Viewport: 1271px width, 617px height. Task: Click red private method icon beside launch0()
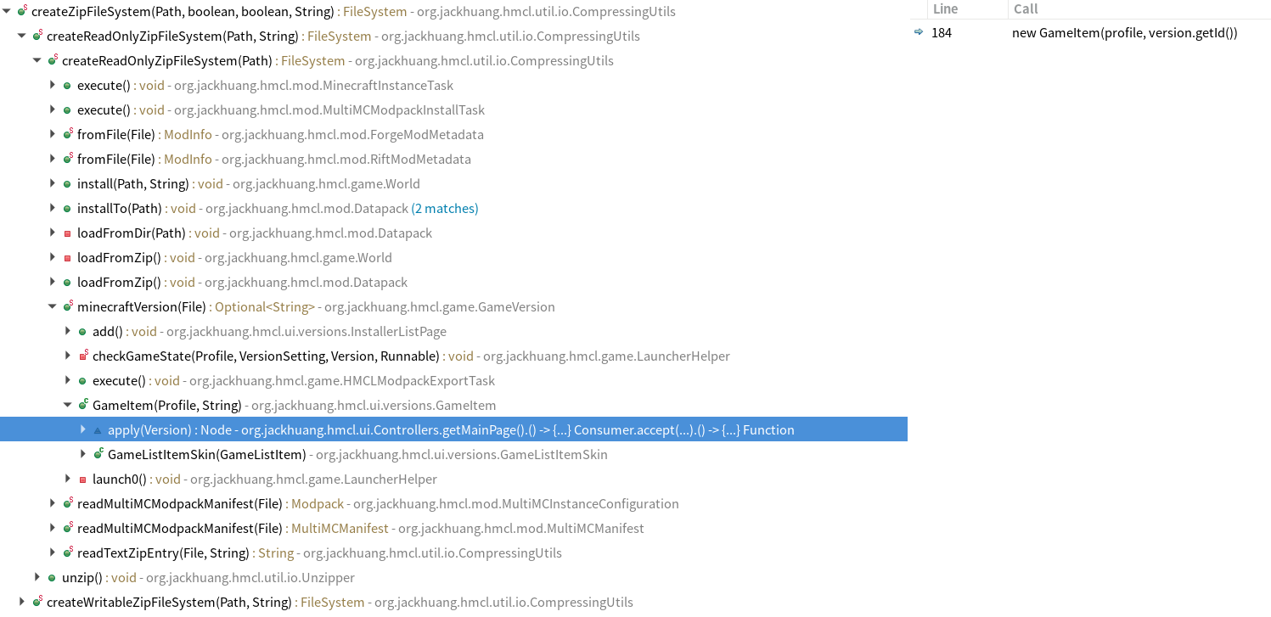coord(82,479)
